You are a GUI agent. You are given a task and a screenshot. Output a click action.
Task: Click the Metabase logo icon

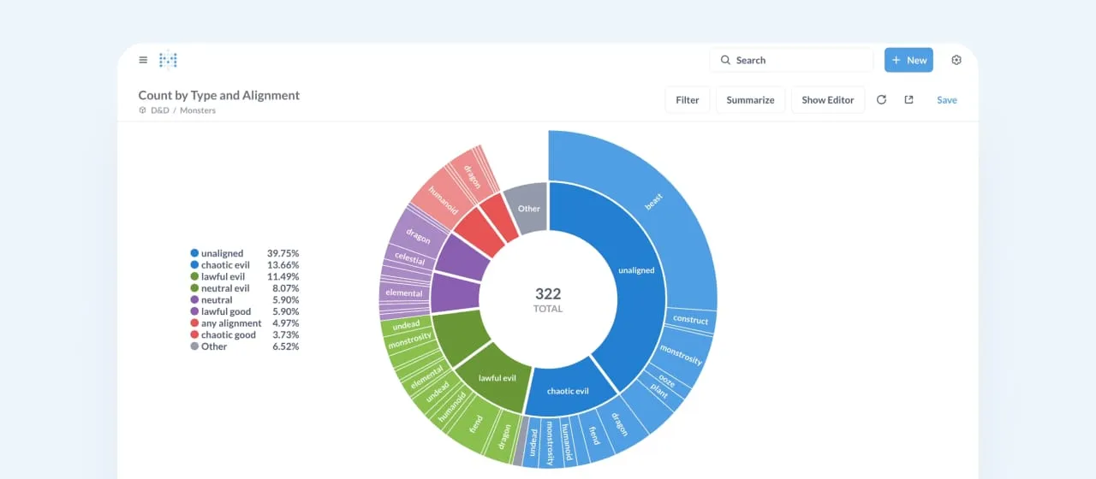point(168,60)
